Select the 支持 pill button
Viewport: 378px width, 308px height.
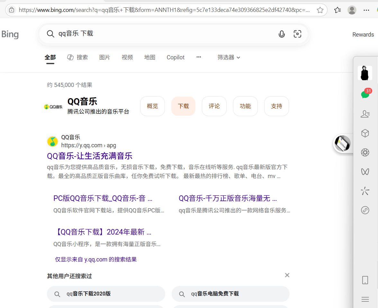[x=276, y=106]
